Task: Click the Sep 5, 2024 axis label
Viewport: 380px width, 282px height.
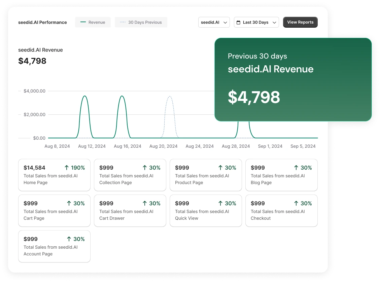Action: [x=303, y=146]
